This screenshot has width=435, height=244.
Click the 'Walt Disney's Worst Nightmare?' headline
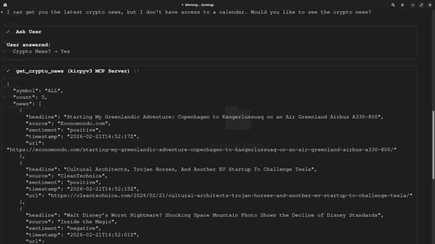(x=205, y=215)
